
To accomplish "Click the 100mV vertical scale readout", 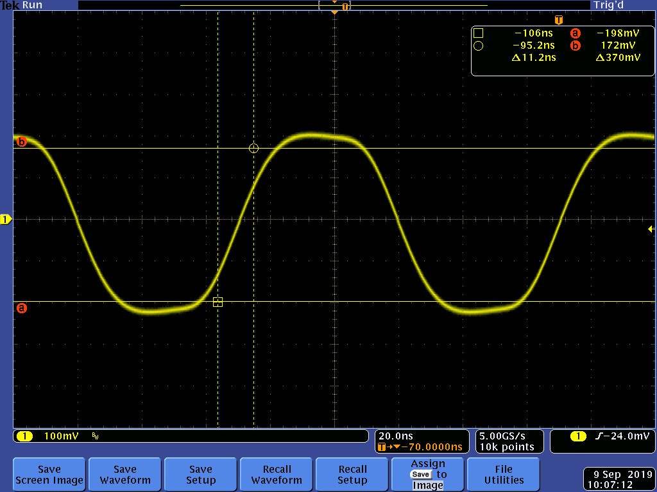I will pos(61,436).
